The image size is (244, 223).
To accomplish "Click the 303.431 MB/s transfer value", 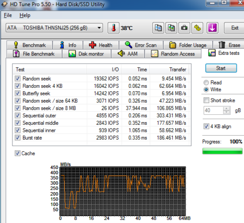I will (x=171, y=115).
